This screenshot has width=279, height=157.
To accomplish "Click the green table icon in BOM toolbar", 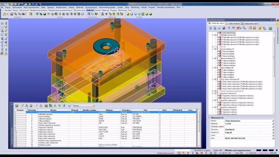I will (46, 106).
